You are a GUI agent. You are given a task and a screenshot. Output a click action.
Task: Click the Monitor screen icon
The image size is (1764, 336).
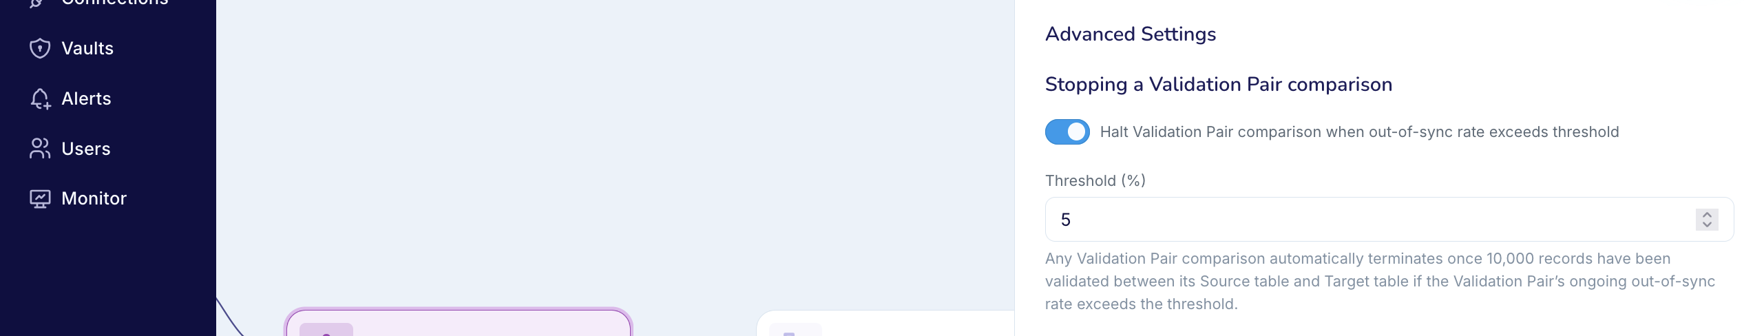(40, 199)
